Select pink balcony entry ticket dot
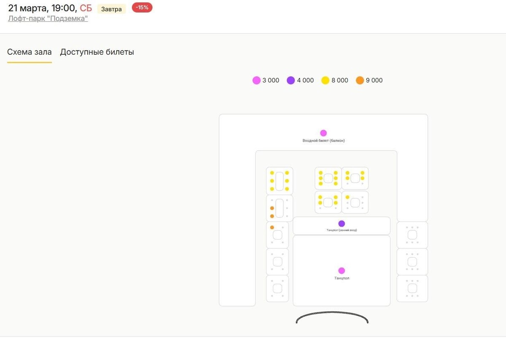 pyautogui.click(x=323, y=133)
